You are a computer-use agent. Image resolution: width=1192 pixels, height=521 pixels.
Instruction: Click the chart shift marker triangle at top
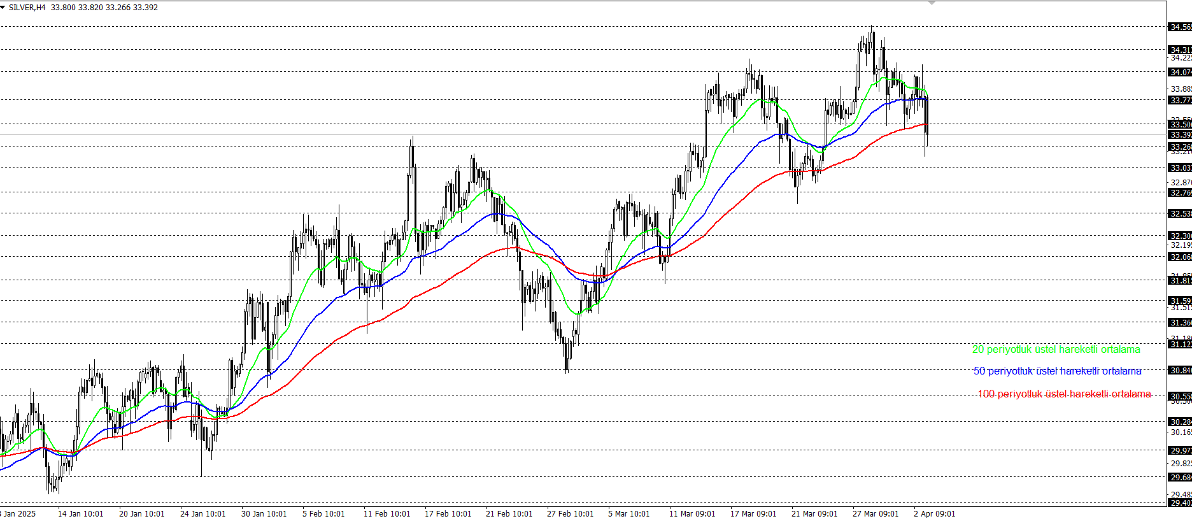(x=932, y=3)
